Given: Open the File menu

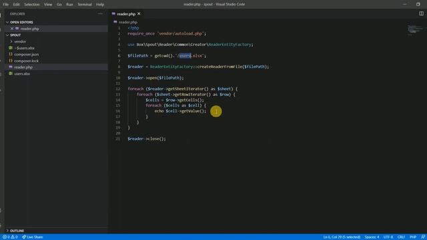Looking at the screenshot, I should coord(5,5).
